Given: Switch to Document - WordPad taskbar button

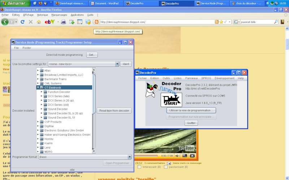Looking at the screenshot, I should [107, 3].
